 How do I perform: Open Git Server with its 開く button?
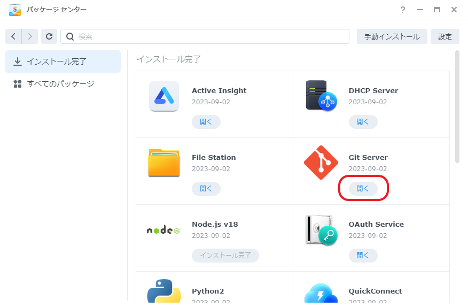point(363,189)
